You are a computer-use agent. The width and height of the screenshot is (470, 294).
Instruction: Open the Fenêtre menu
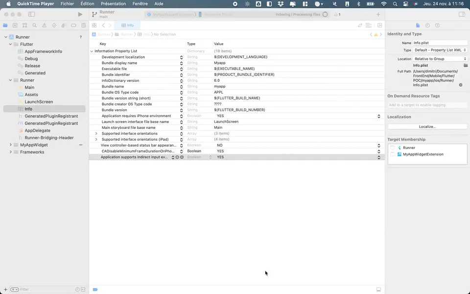tap(140, 4)
